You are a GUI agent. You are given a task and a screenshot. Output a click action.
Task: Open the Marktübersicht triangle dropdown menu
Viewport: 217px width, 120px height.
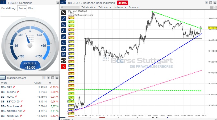coord(49,78)
